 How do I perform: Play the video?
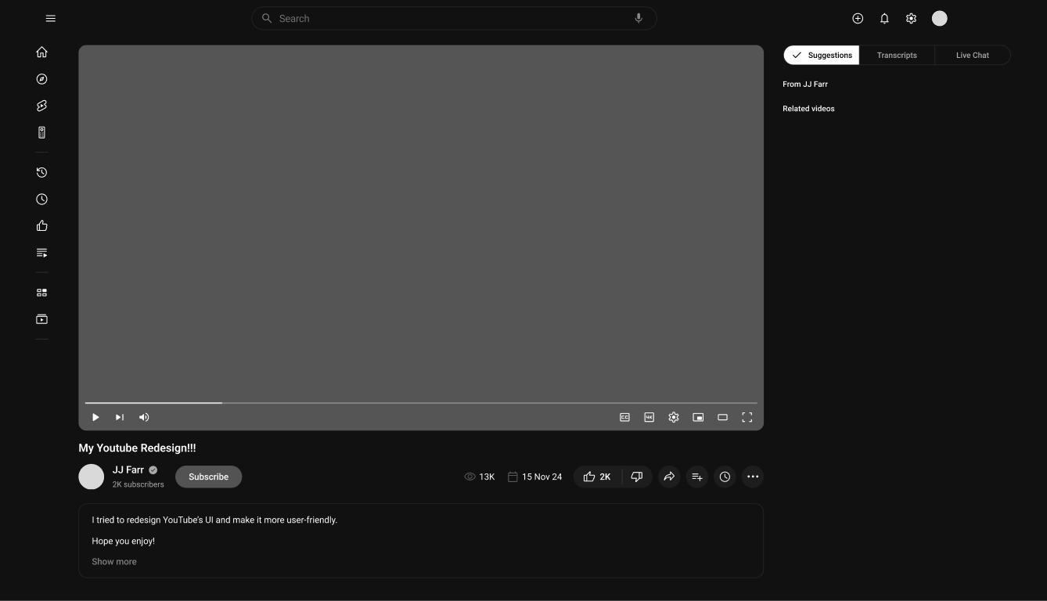point(95,417)
